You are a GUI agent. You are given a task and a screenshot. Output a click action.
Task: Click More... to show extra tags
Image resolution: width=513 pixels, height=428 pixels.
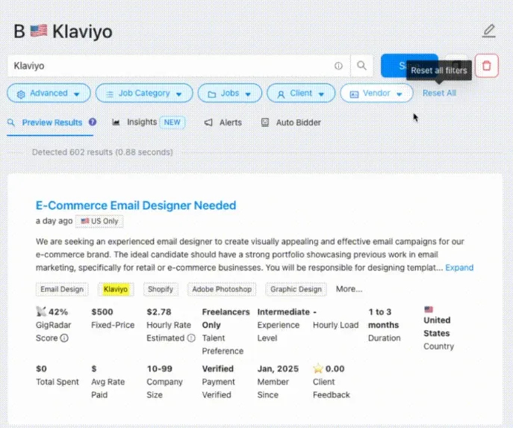coord(349,289)
